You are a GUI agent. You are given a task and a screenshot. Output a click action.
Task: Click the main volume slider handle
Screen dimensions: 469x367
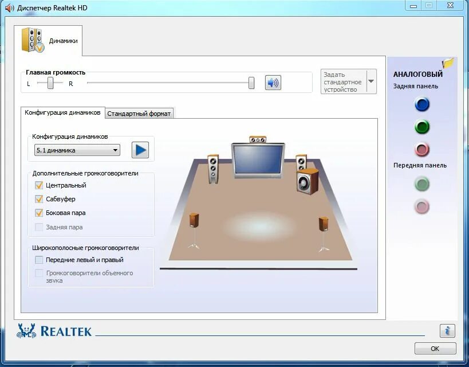click(x=251, y=83)
